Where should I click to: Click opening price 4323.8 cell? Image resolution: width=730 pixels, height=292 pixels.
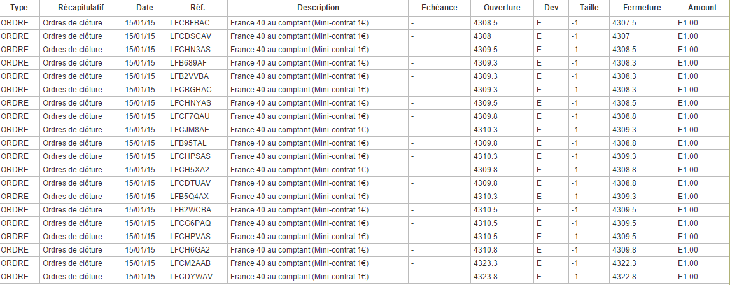click(486, 276)
